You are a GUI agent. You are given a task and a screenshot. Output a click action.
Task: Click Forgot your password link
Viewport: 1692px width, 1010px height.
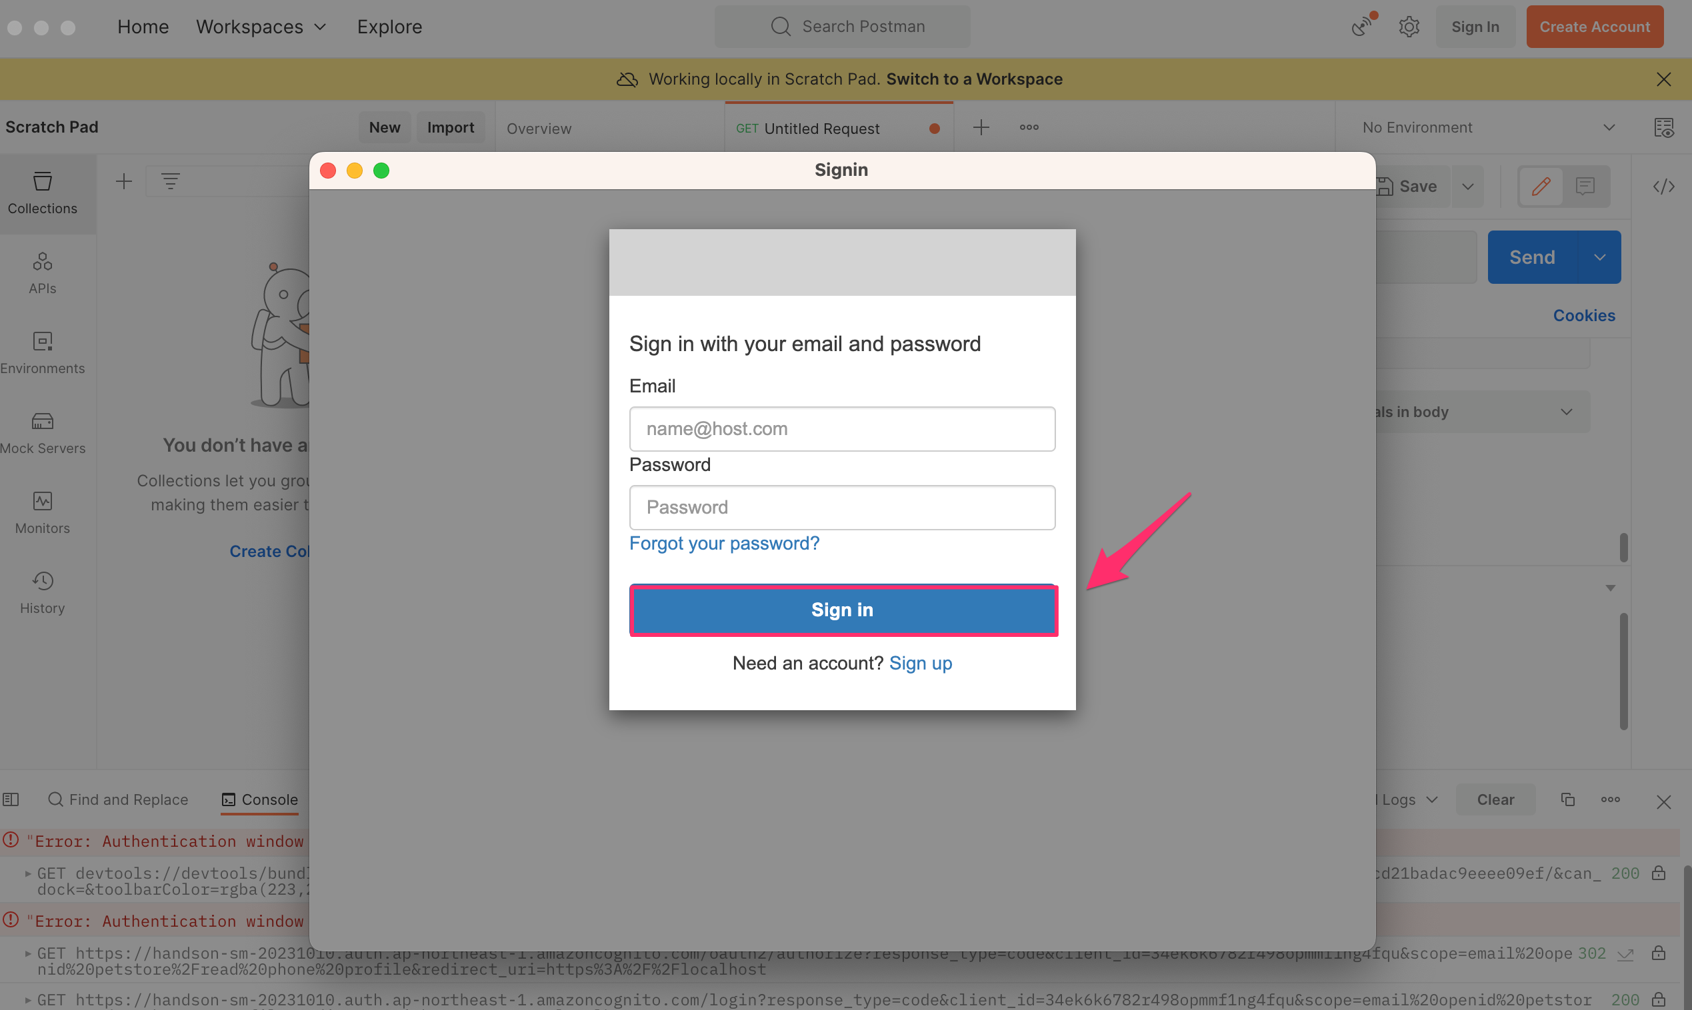724,543
